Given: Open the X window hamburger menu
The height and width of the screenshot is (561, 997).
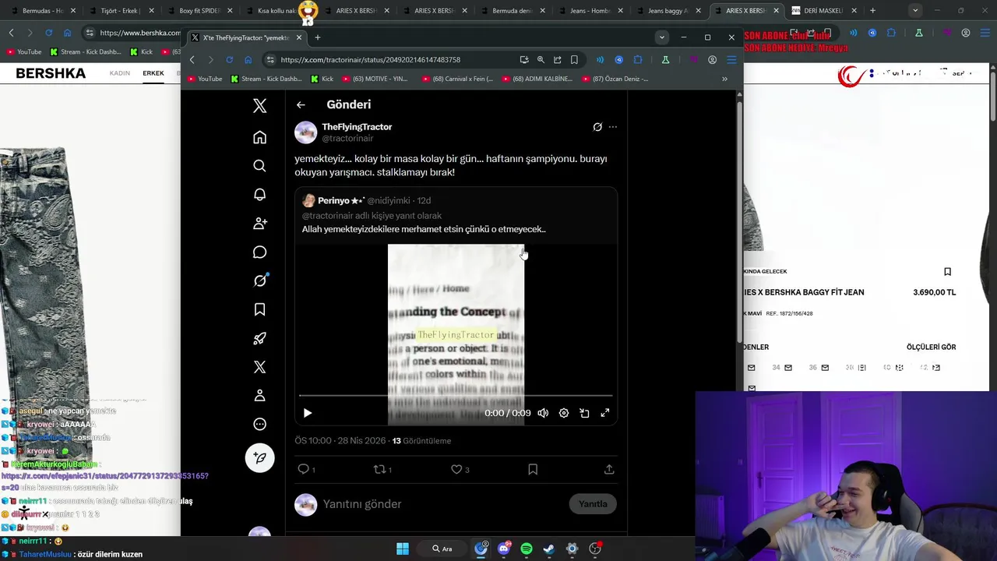Looking at the screenshot, I should tap(731, 60).
